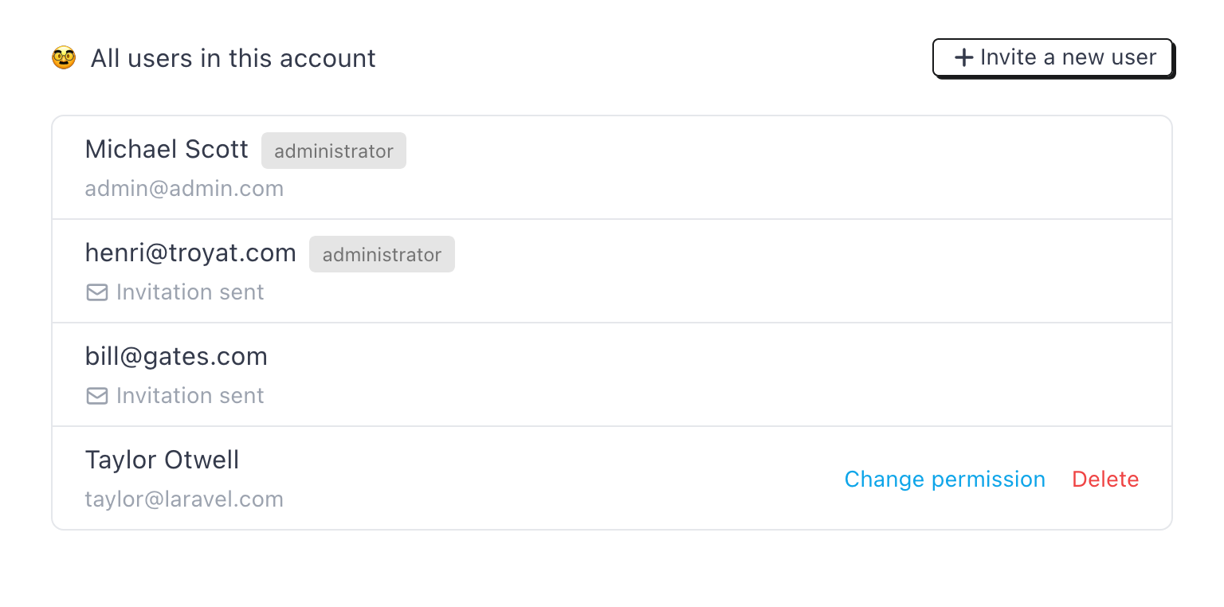Click empty space in the bill@gates.com row
Viewport: 1224px width, 607px height.
[717, 374]
